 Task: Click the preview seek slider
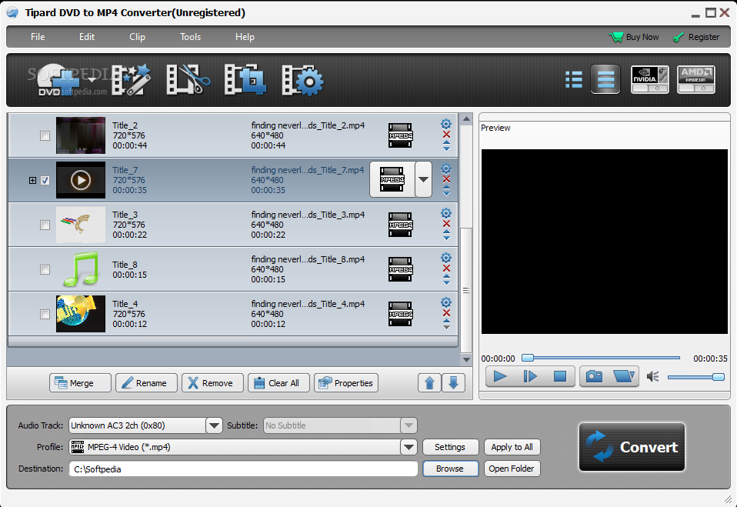click(601, 358)
